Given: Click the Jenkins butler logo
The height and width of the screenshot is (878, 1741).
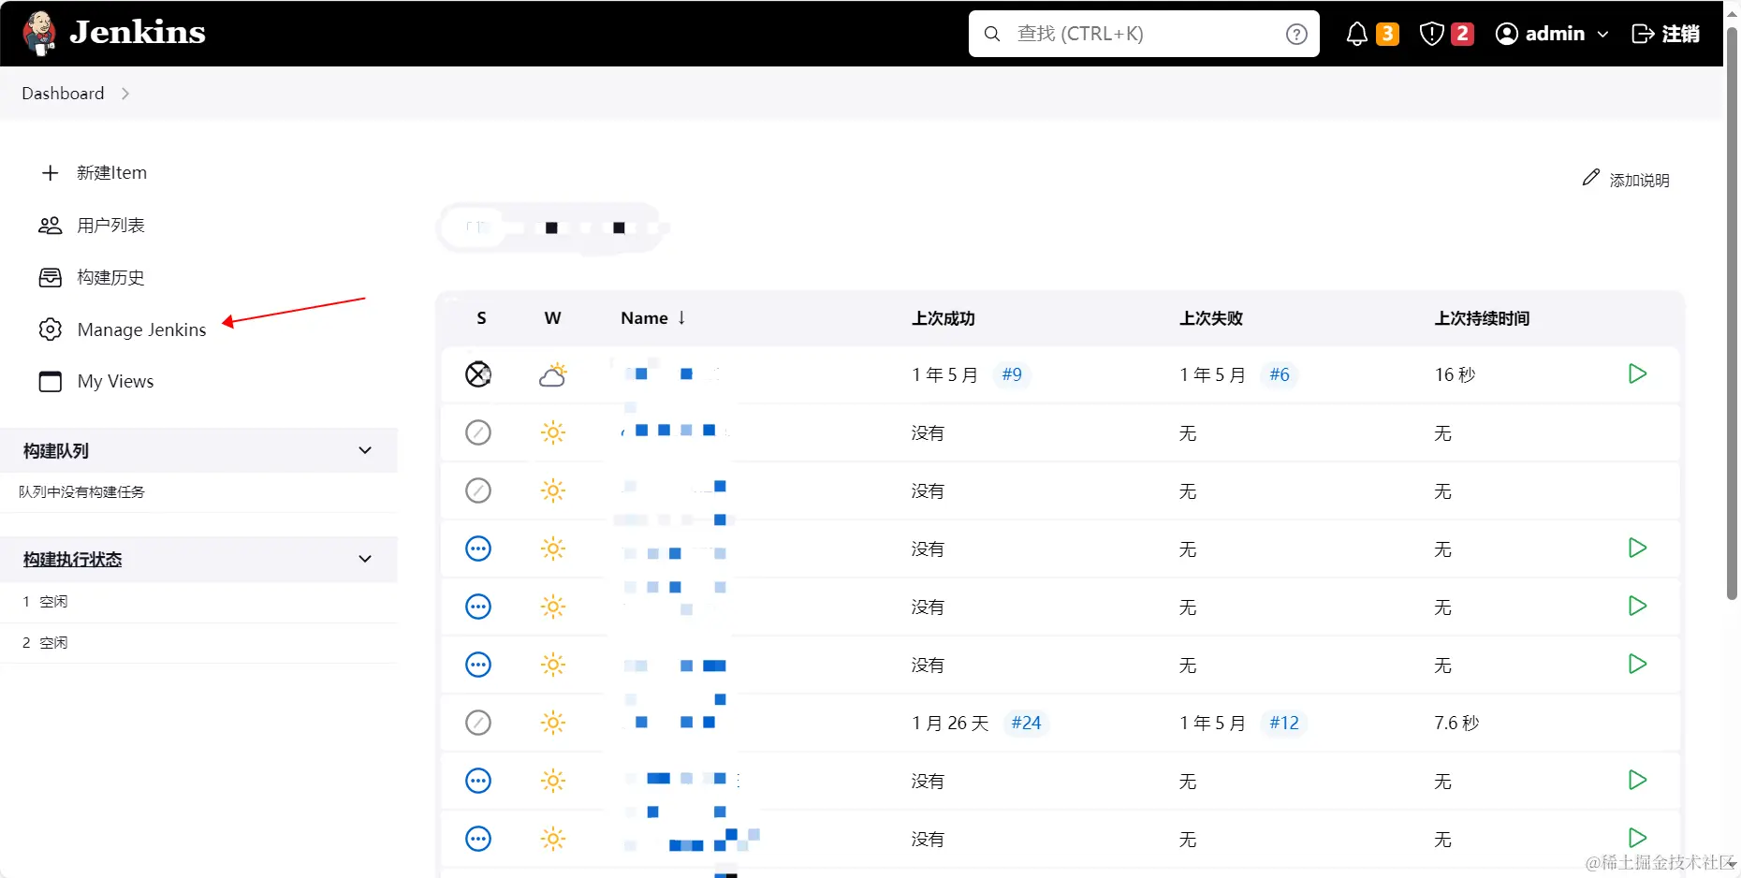Looking at the screenshot, I should point(39,34).
